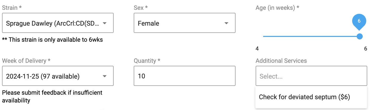
Task: Click the middle of the Age slider track
Action: 311,36
